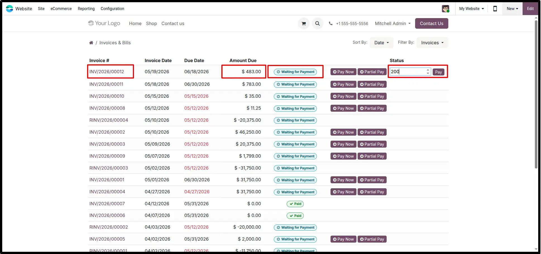Click Pay button beside amount field
Viewport: 541px width, 254px height.
(438, 72)
